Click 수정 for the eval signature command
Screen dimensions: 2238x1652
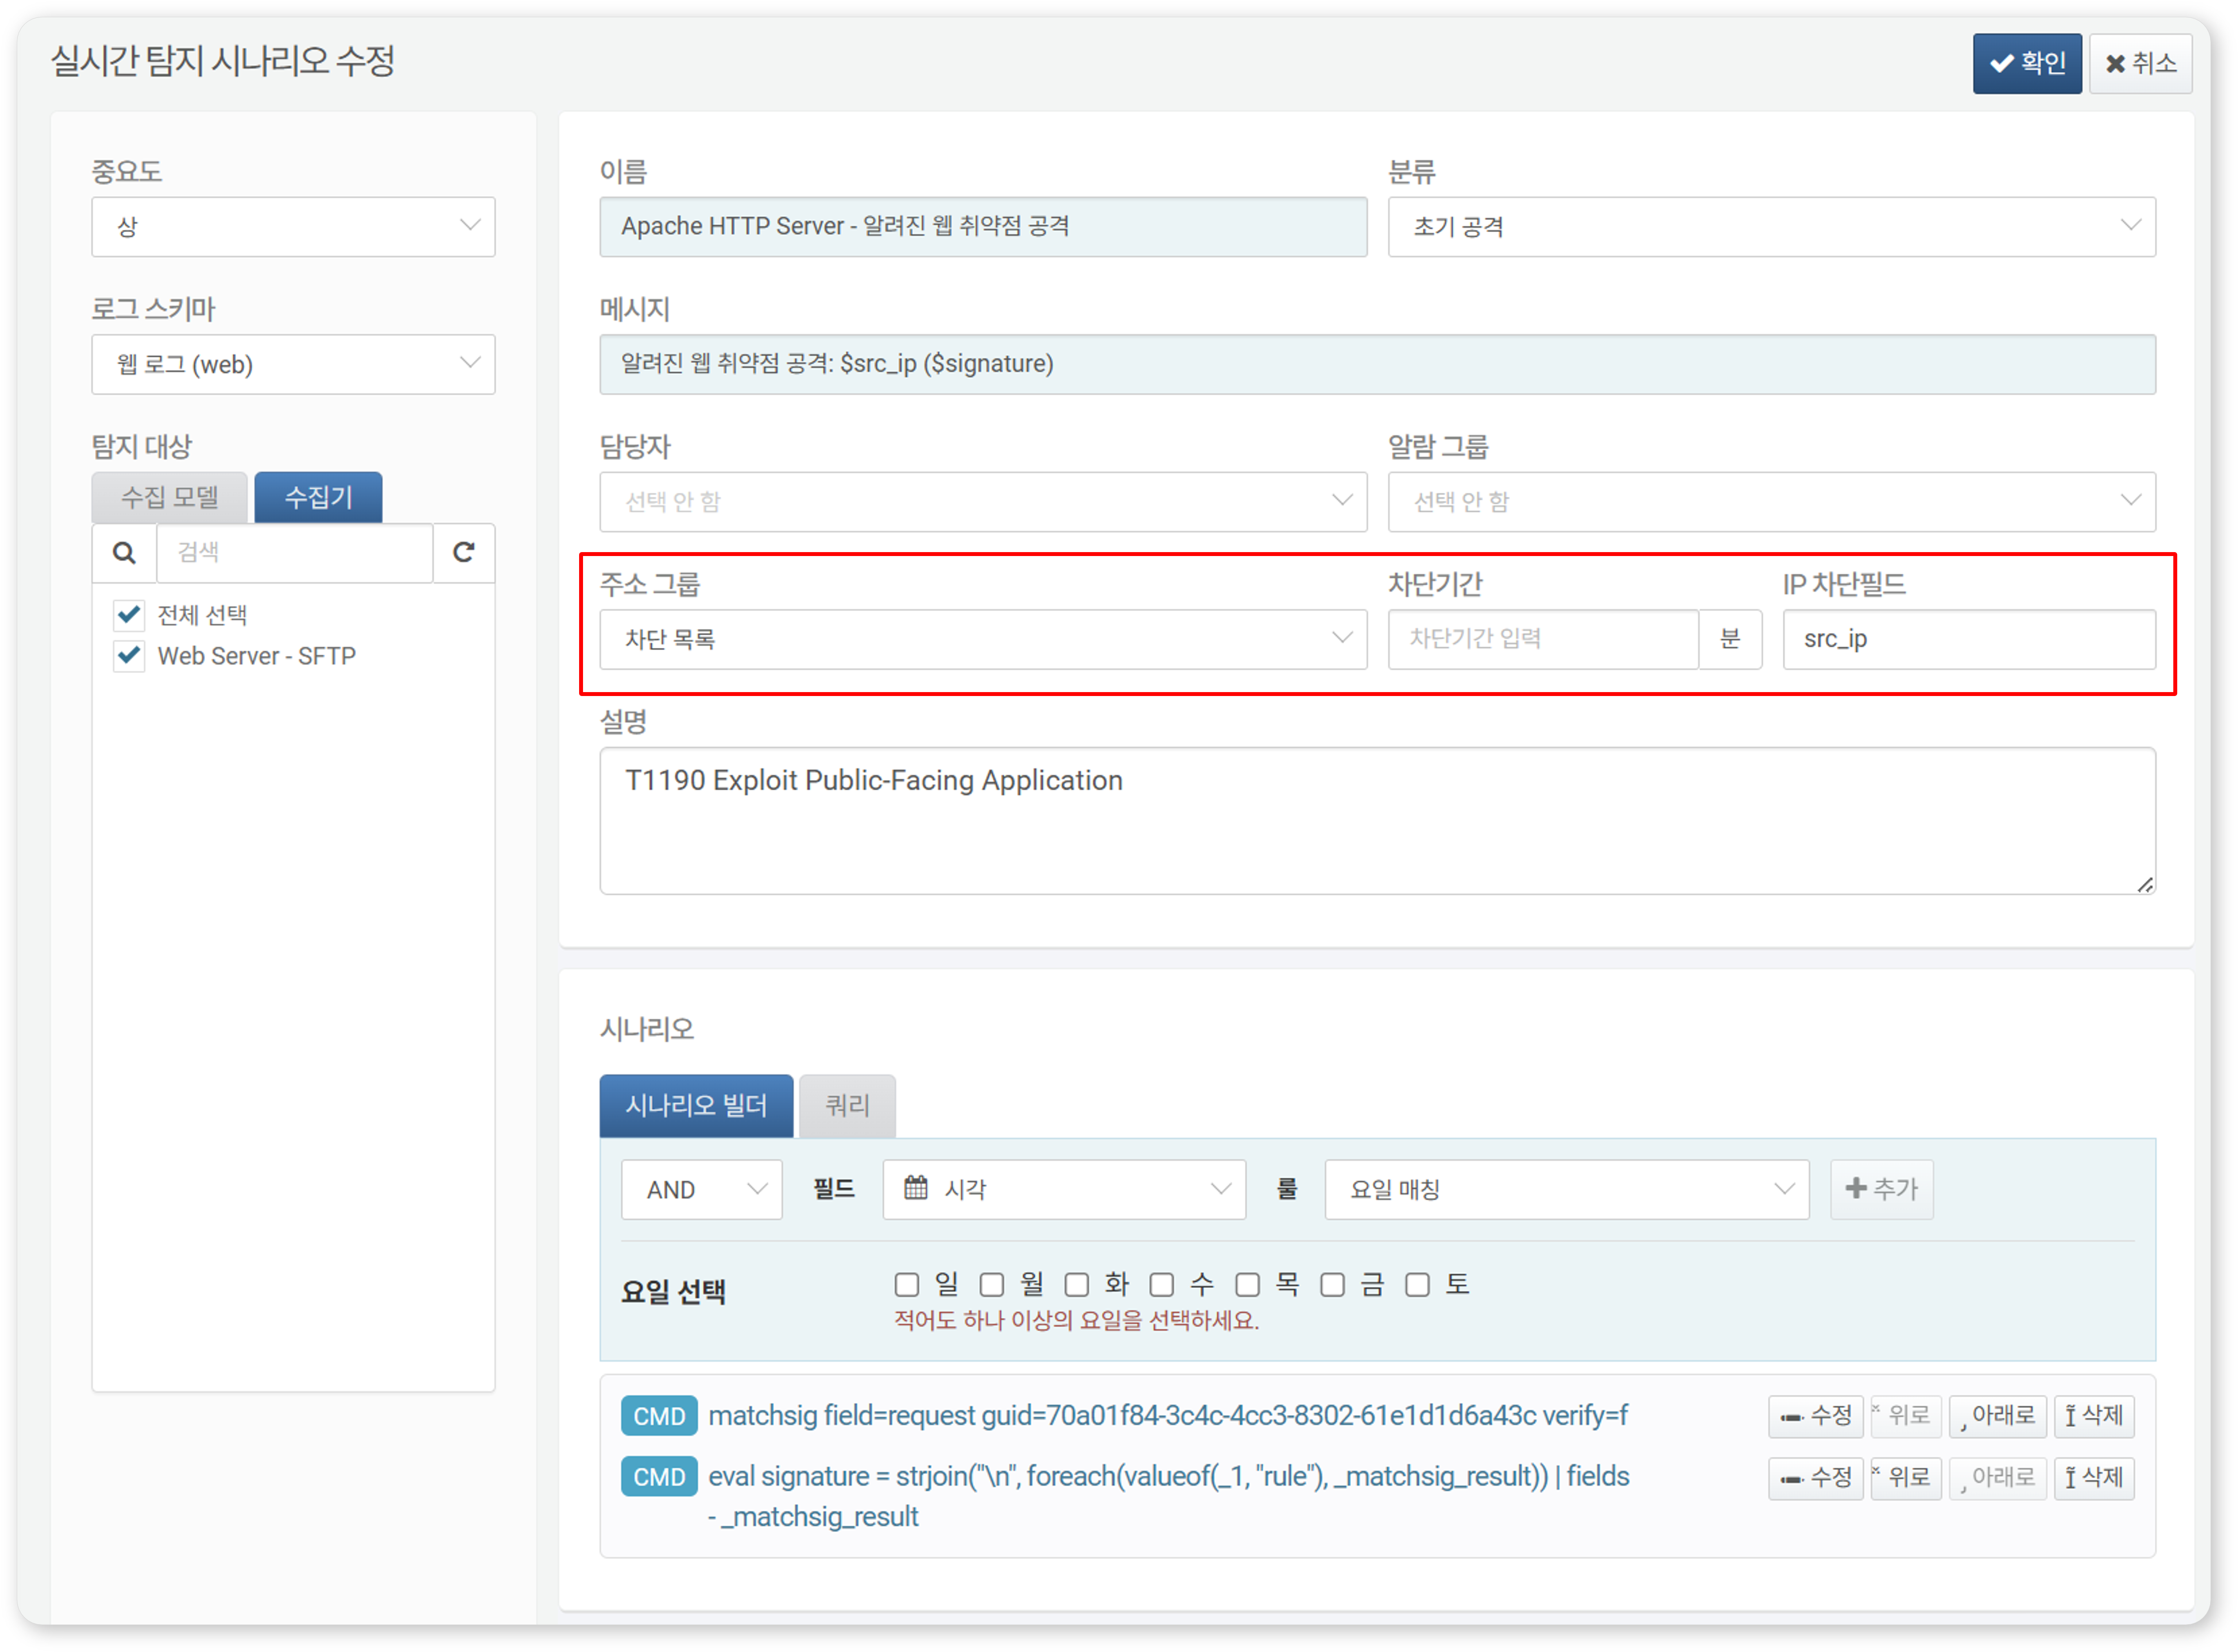tap(1816, 1479)
